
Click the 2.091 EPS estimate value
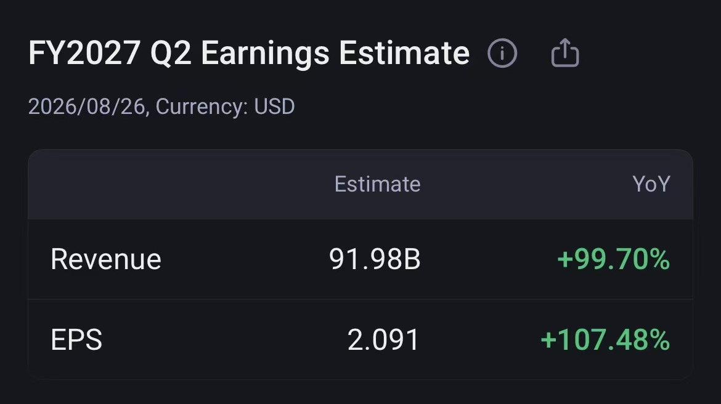(x=383, y=340)
